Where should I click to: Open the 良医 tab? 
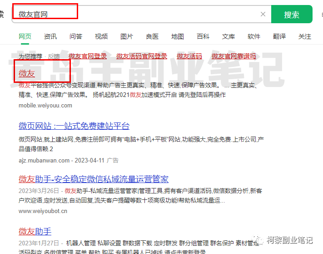(152, 36)
